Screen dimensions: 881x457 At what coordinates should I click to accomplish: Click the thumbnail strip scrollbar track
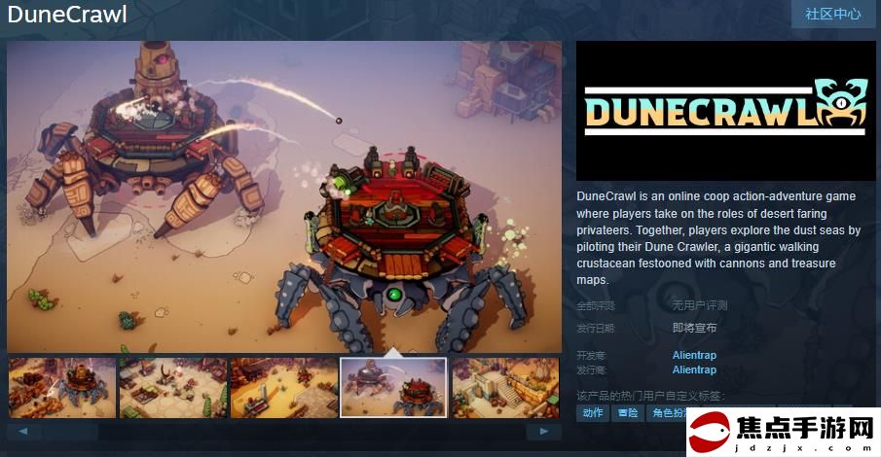(284, 431)
